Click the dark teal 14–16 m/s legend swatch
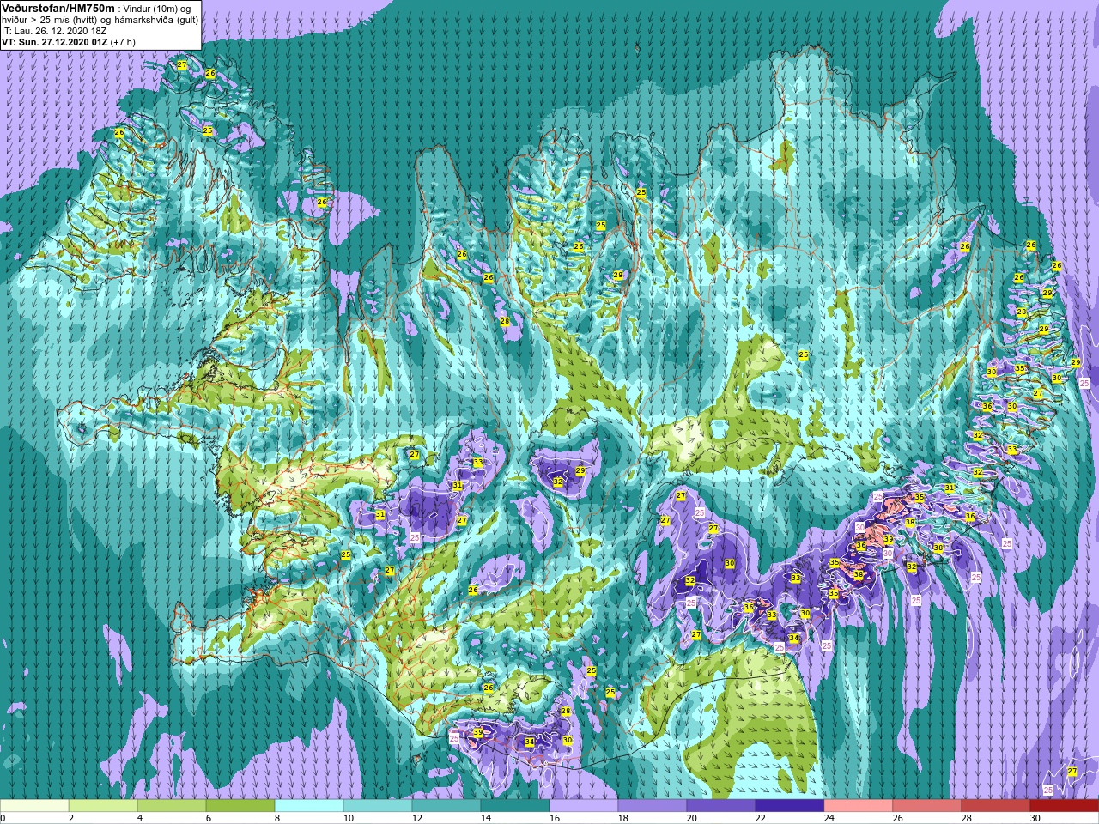1099x824 pixels. [x=515, y=806]
